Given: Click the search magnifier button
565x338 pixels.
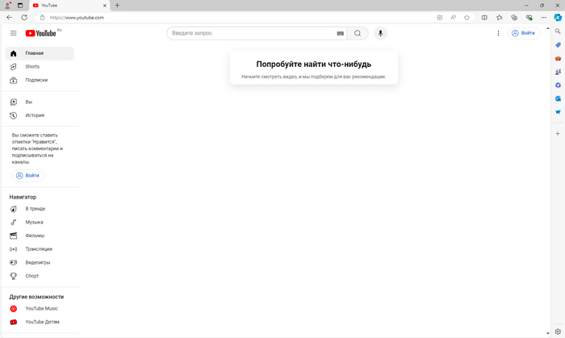Looking at the screenshot, I should (358, 33).
